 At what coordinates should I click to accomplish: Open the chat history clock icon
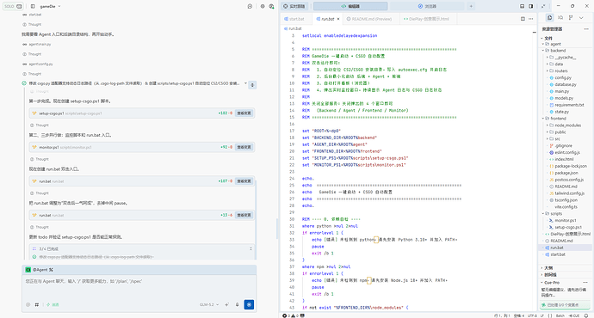(250, 6)
